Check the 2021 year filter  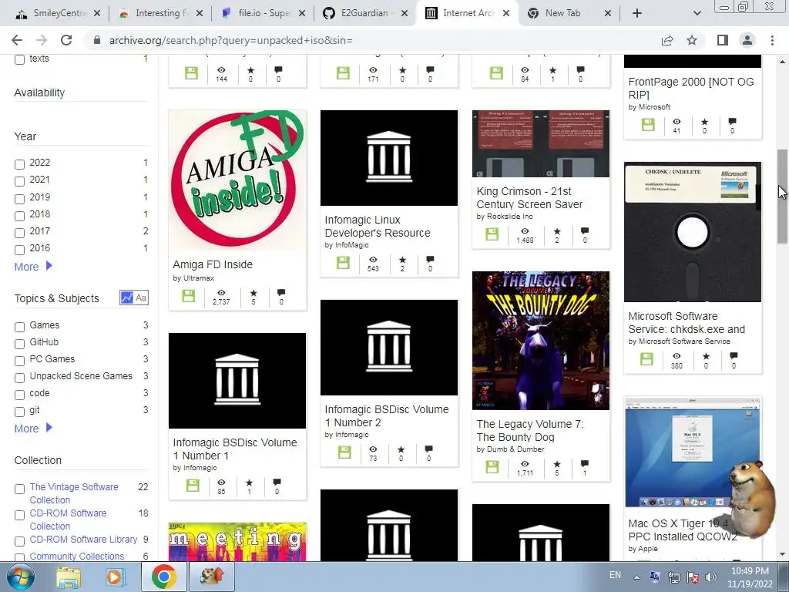(19, 181)
